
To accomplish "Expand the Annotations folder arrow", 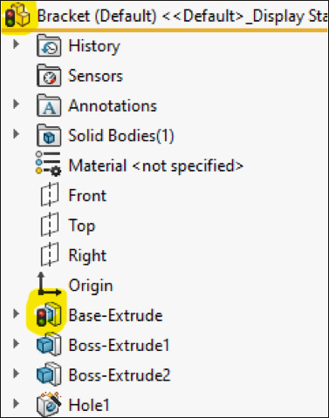I will [17, 104].
